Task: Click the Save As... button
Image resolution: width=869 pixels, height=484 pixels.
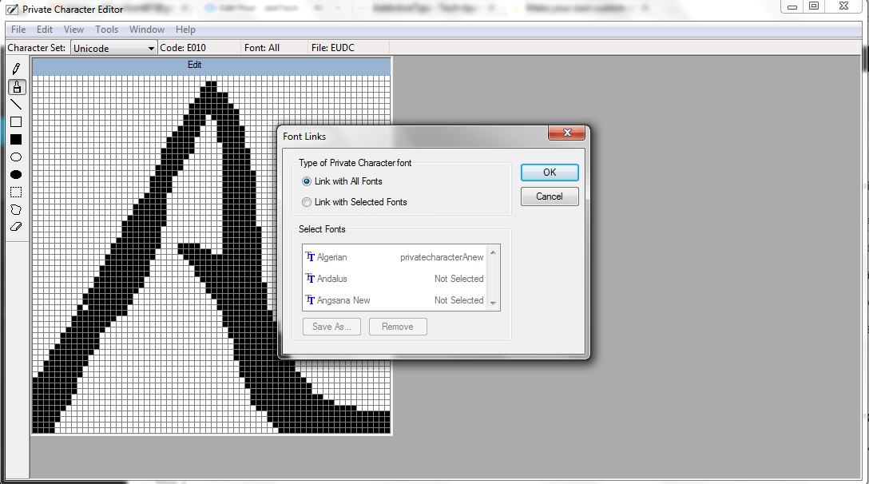Action: click(331, 327)
